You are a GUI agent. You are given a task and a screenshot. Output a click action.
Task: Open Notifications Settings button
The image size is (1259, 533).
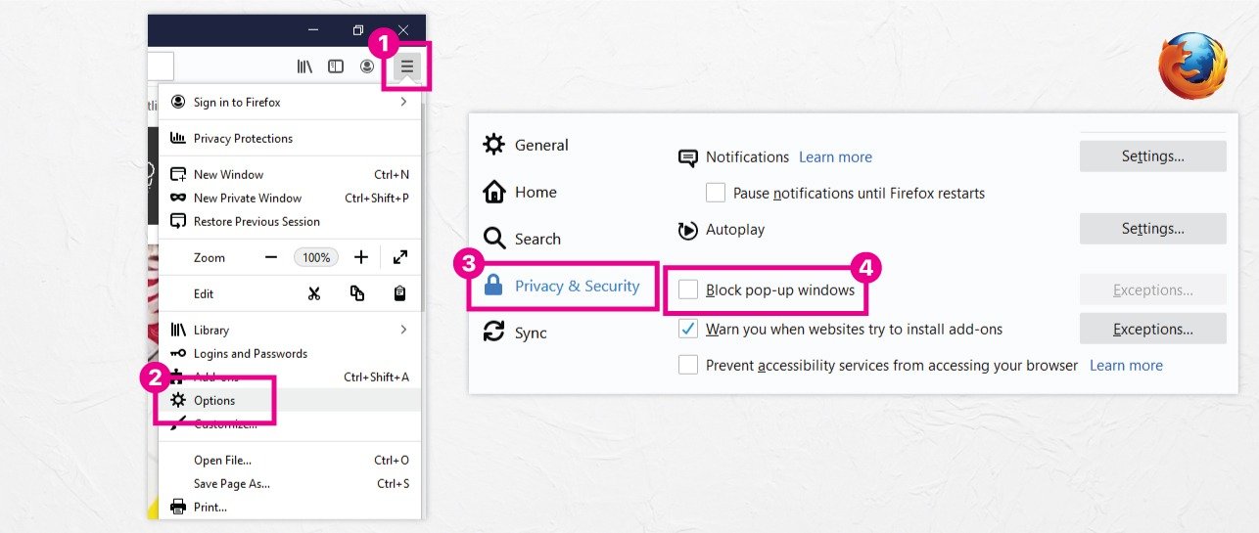1152,155
